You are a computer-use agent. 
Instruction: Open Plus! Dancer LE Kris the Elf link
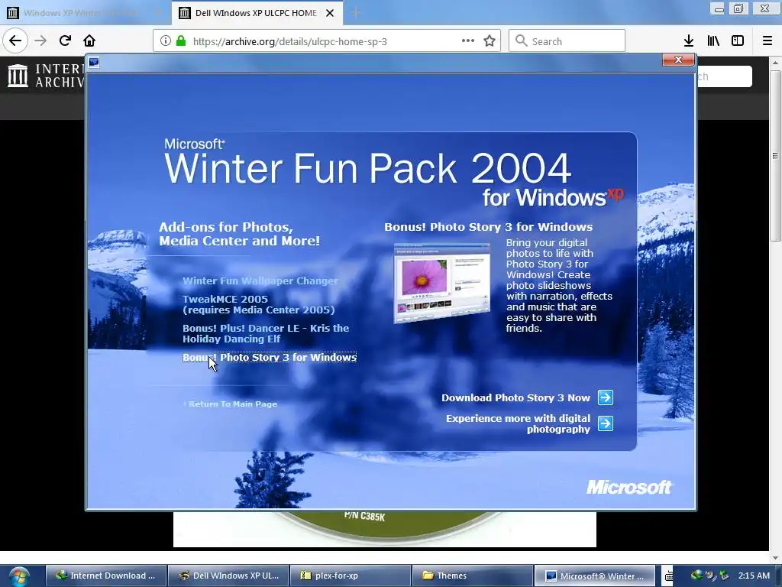click(265, 333)
